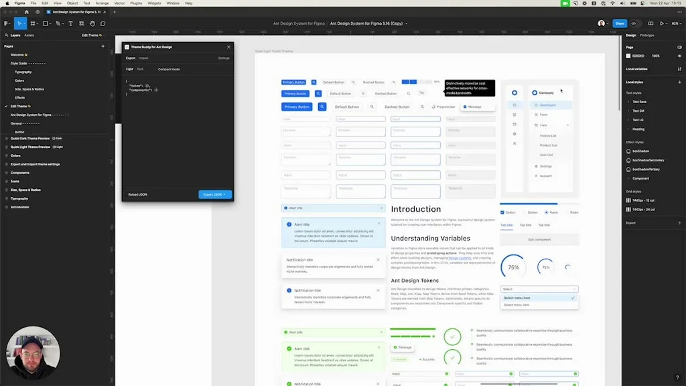This screenshot has height=386, width=686.
Task: Select the Comment tool
Action: (x=102, y=24)
